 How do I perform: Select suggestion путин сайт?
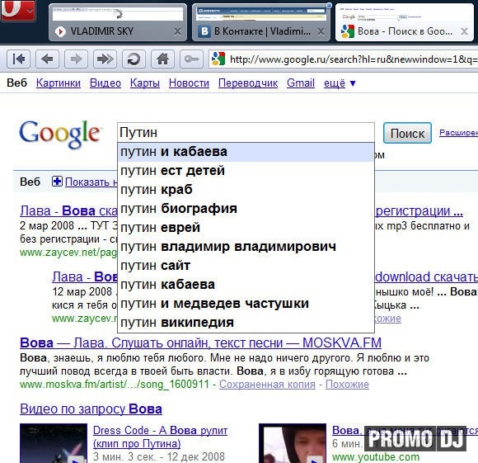tap(246, 266)
